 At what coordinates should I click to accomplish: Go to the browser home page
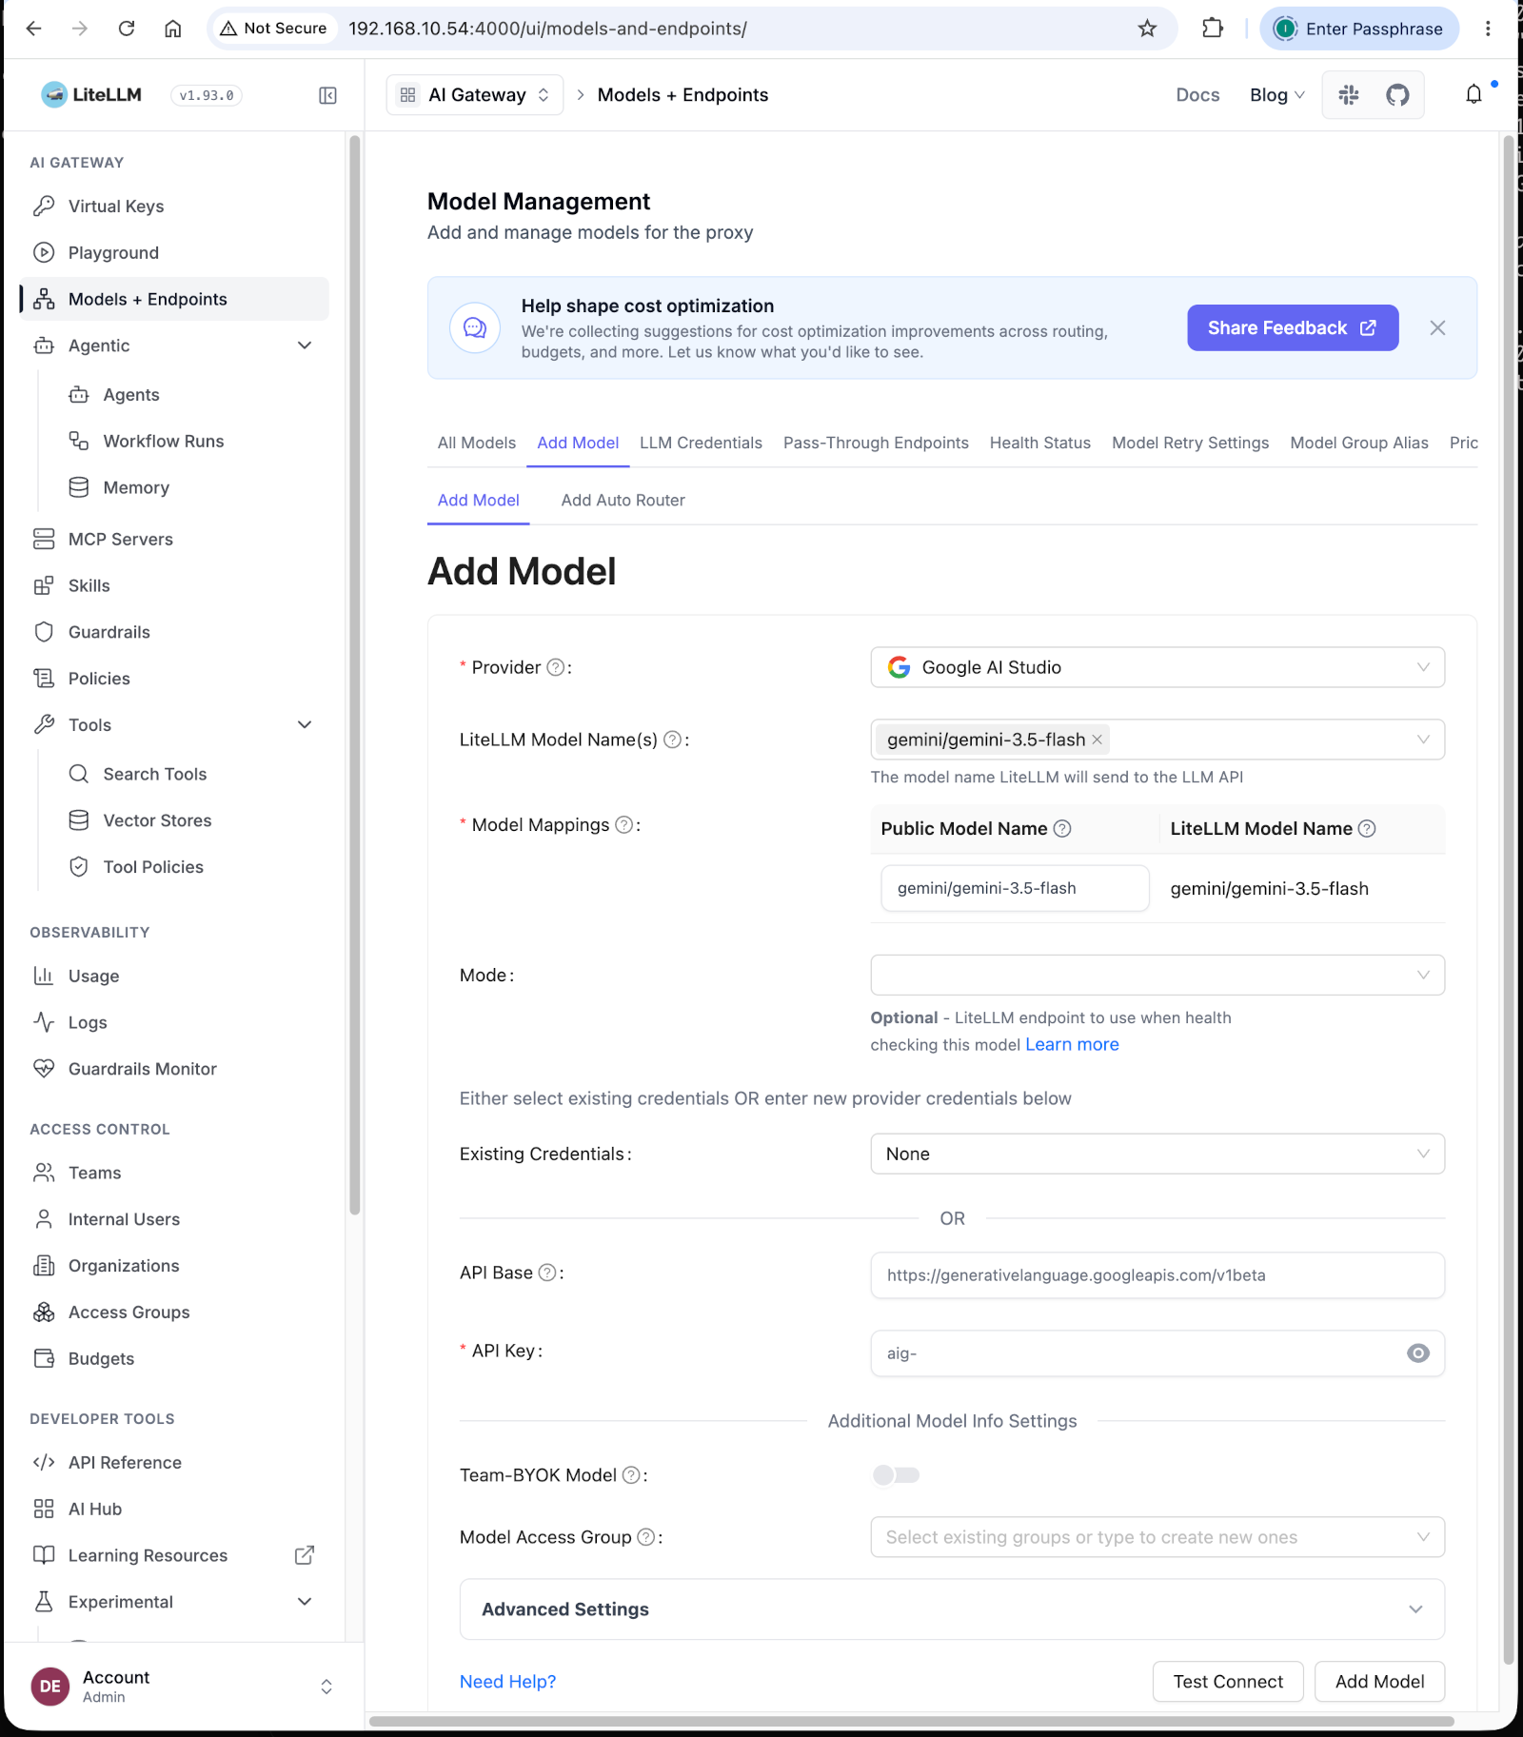(173, 29)
